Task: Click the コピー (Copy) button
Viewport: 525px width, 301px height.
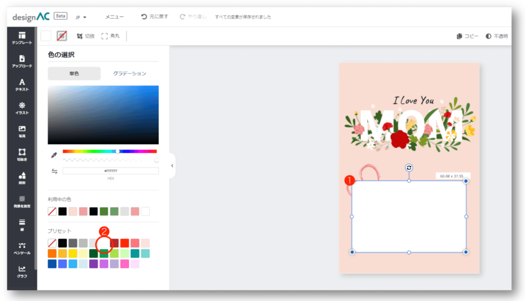Action: [x=468, y=36]
